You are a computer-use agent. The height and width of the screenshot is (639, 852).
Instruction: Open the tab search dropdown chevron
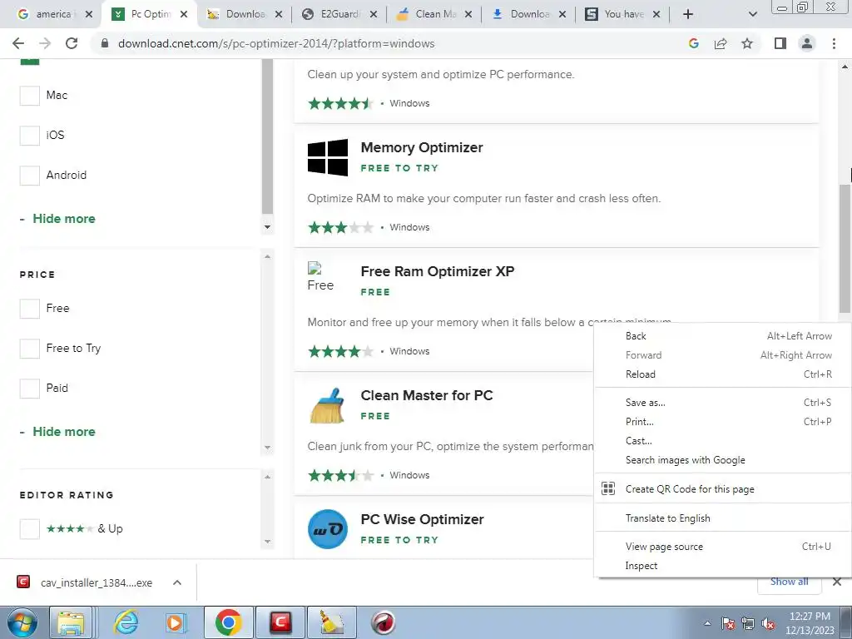[752, 14]
